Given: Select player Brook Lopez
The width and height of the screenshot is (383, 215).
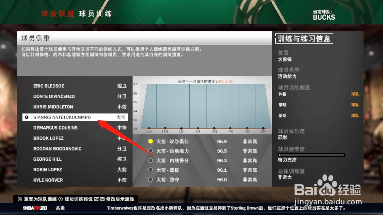Looking at the screenshot, I should pyautogui.click(x=75, y=138).
